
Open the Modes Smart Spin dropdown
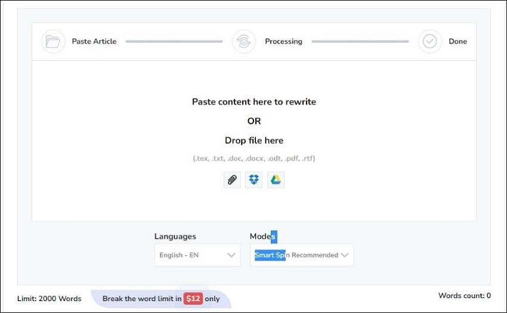(x=301, y=255)
